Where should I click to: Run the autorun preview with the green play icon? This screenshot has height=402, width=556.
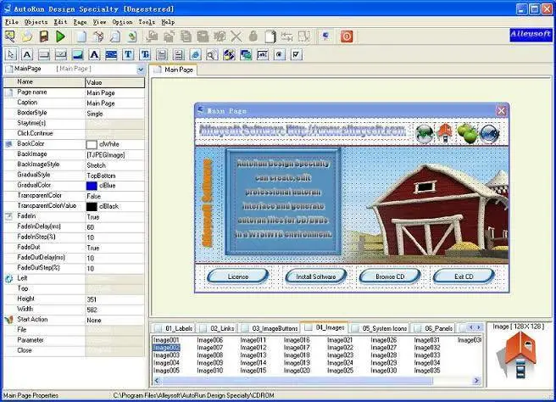coord(61,36)
